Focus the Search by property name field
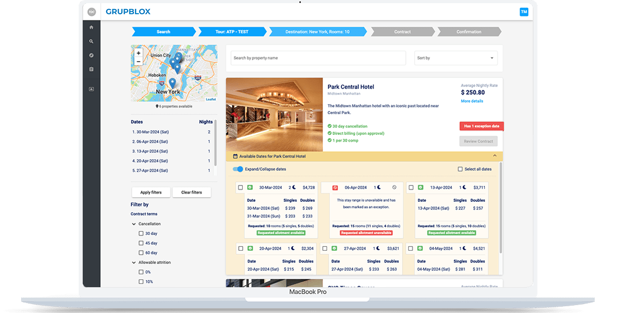 318,58
